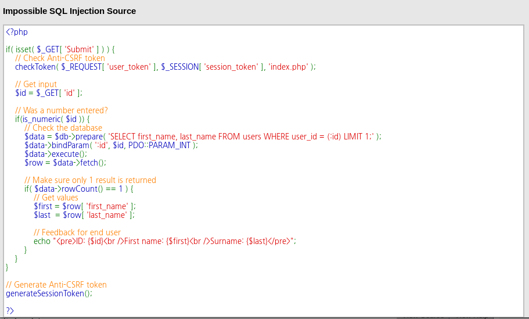Click the 'PDO::PARAM_INT' constant

pos(160,145)
